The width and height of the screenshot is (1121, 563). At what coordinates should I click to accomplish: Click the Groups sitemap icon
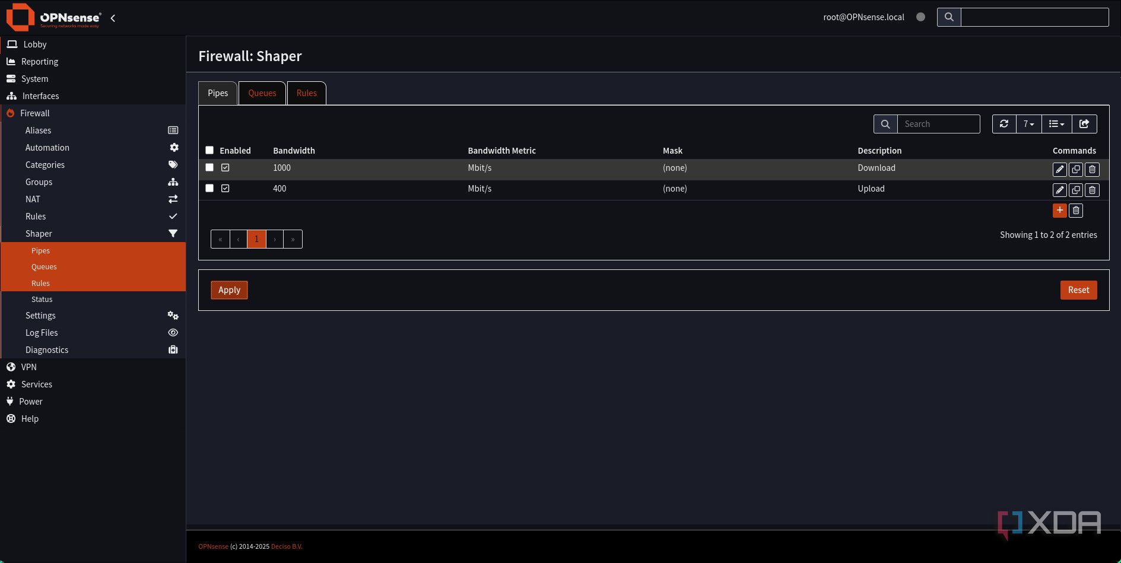(x=173, y=182)
